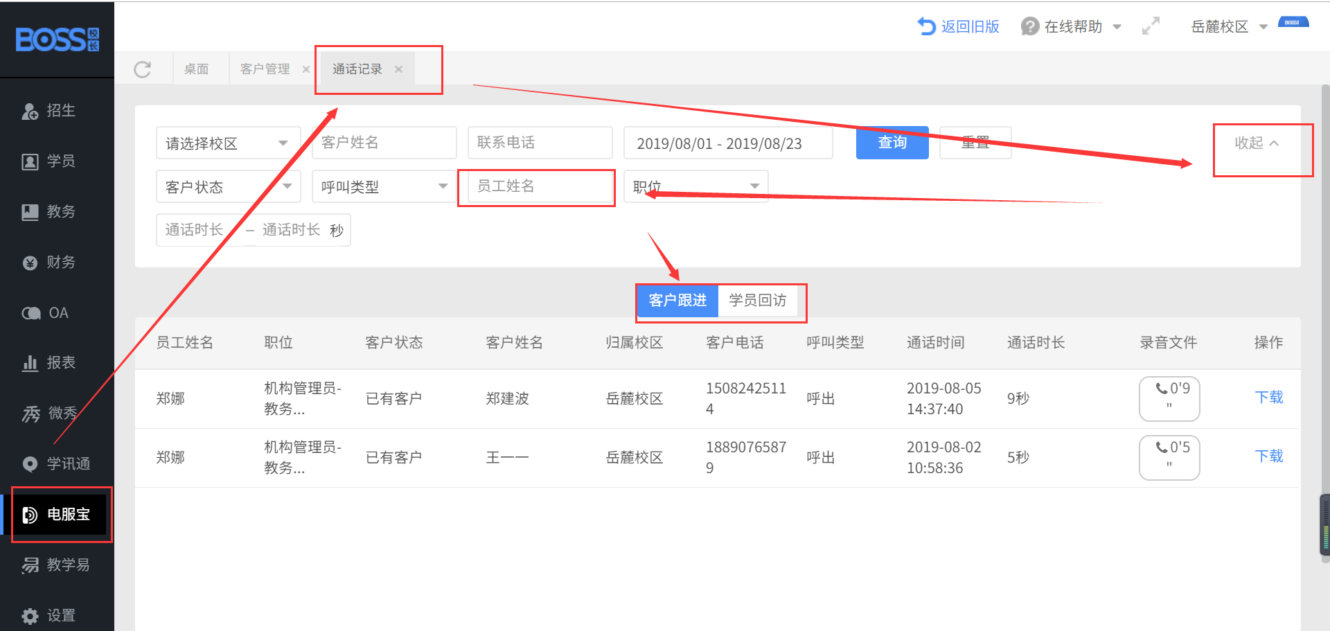Click the 2019-08-05 14:37:40 call time
Image resolution: width=1330 pixels, height=631 pixels.
click(944, 398)
